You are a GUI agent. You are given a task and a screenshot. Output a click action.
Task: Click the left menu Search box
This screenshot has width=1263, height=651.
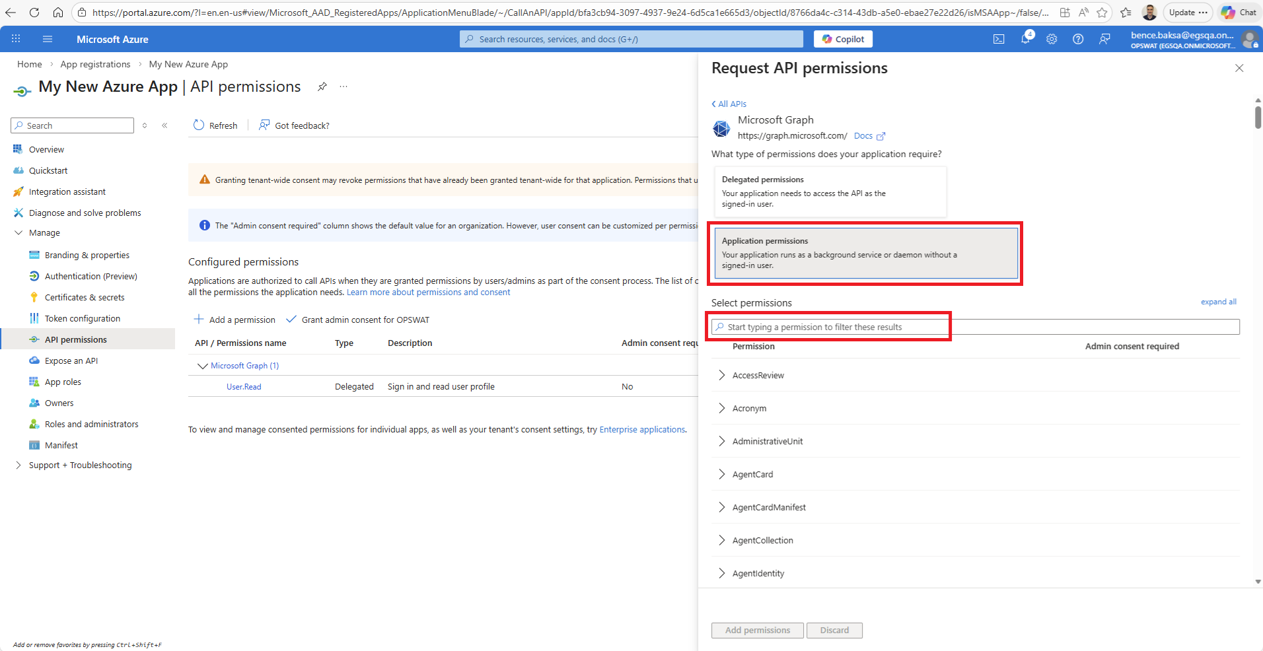[72, 125]
